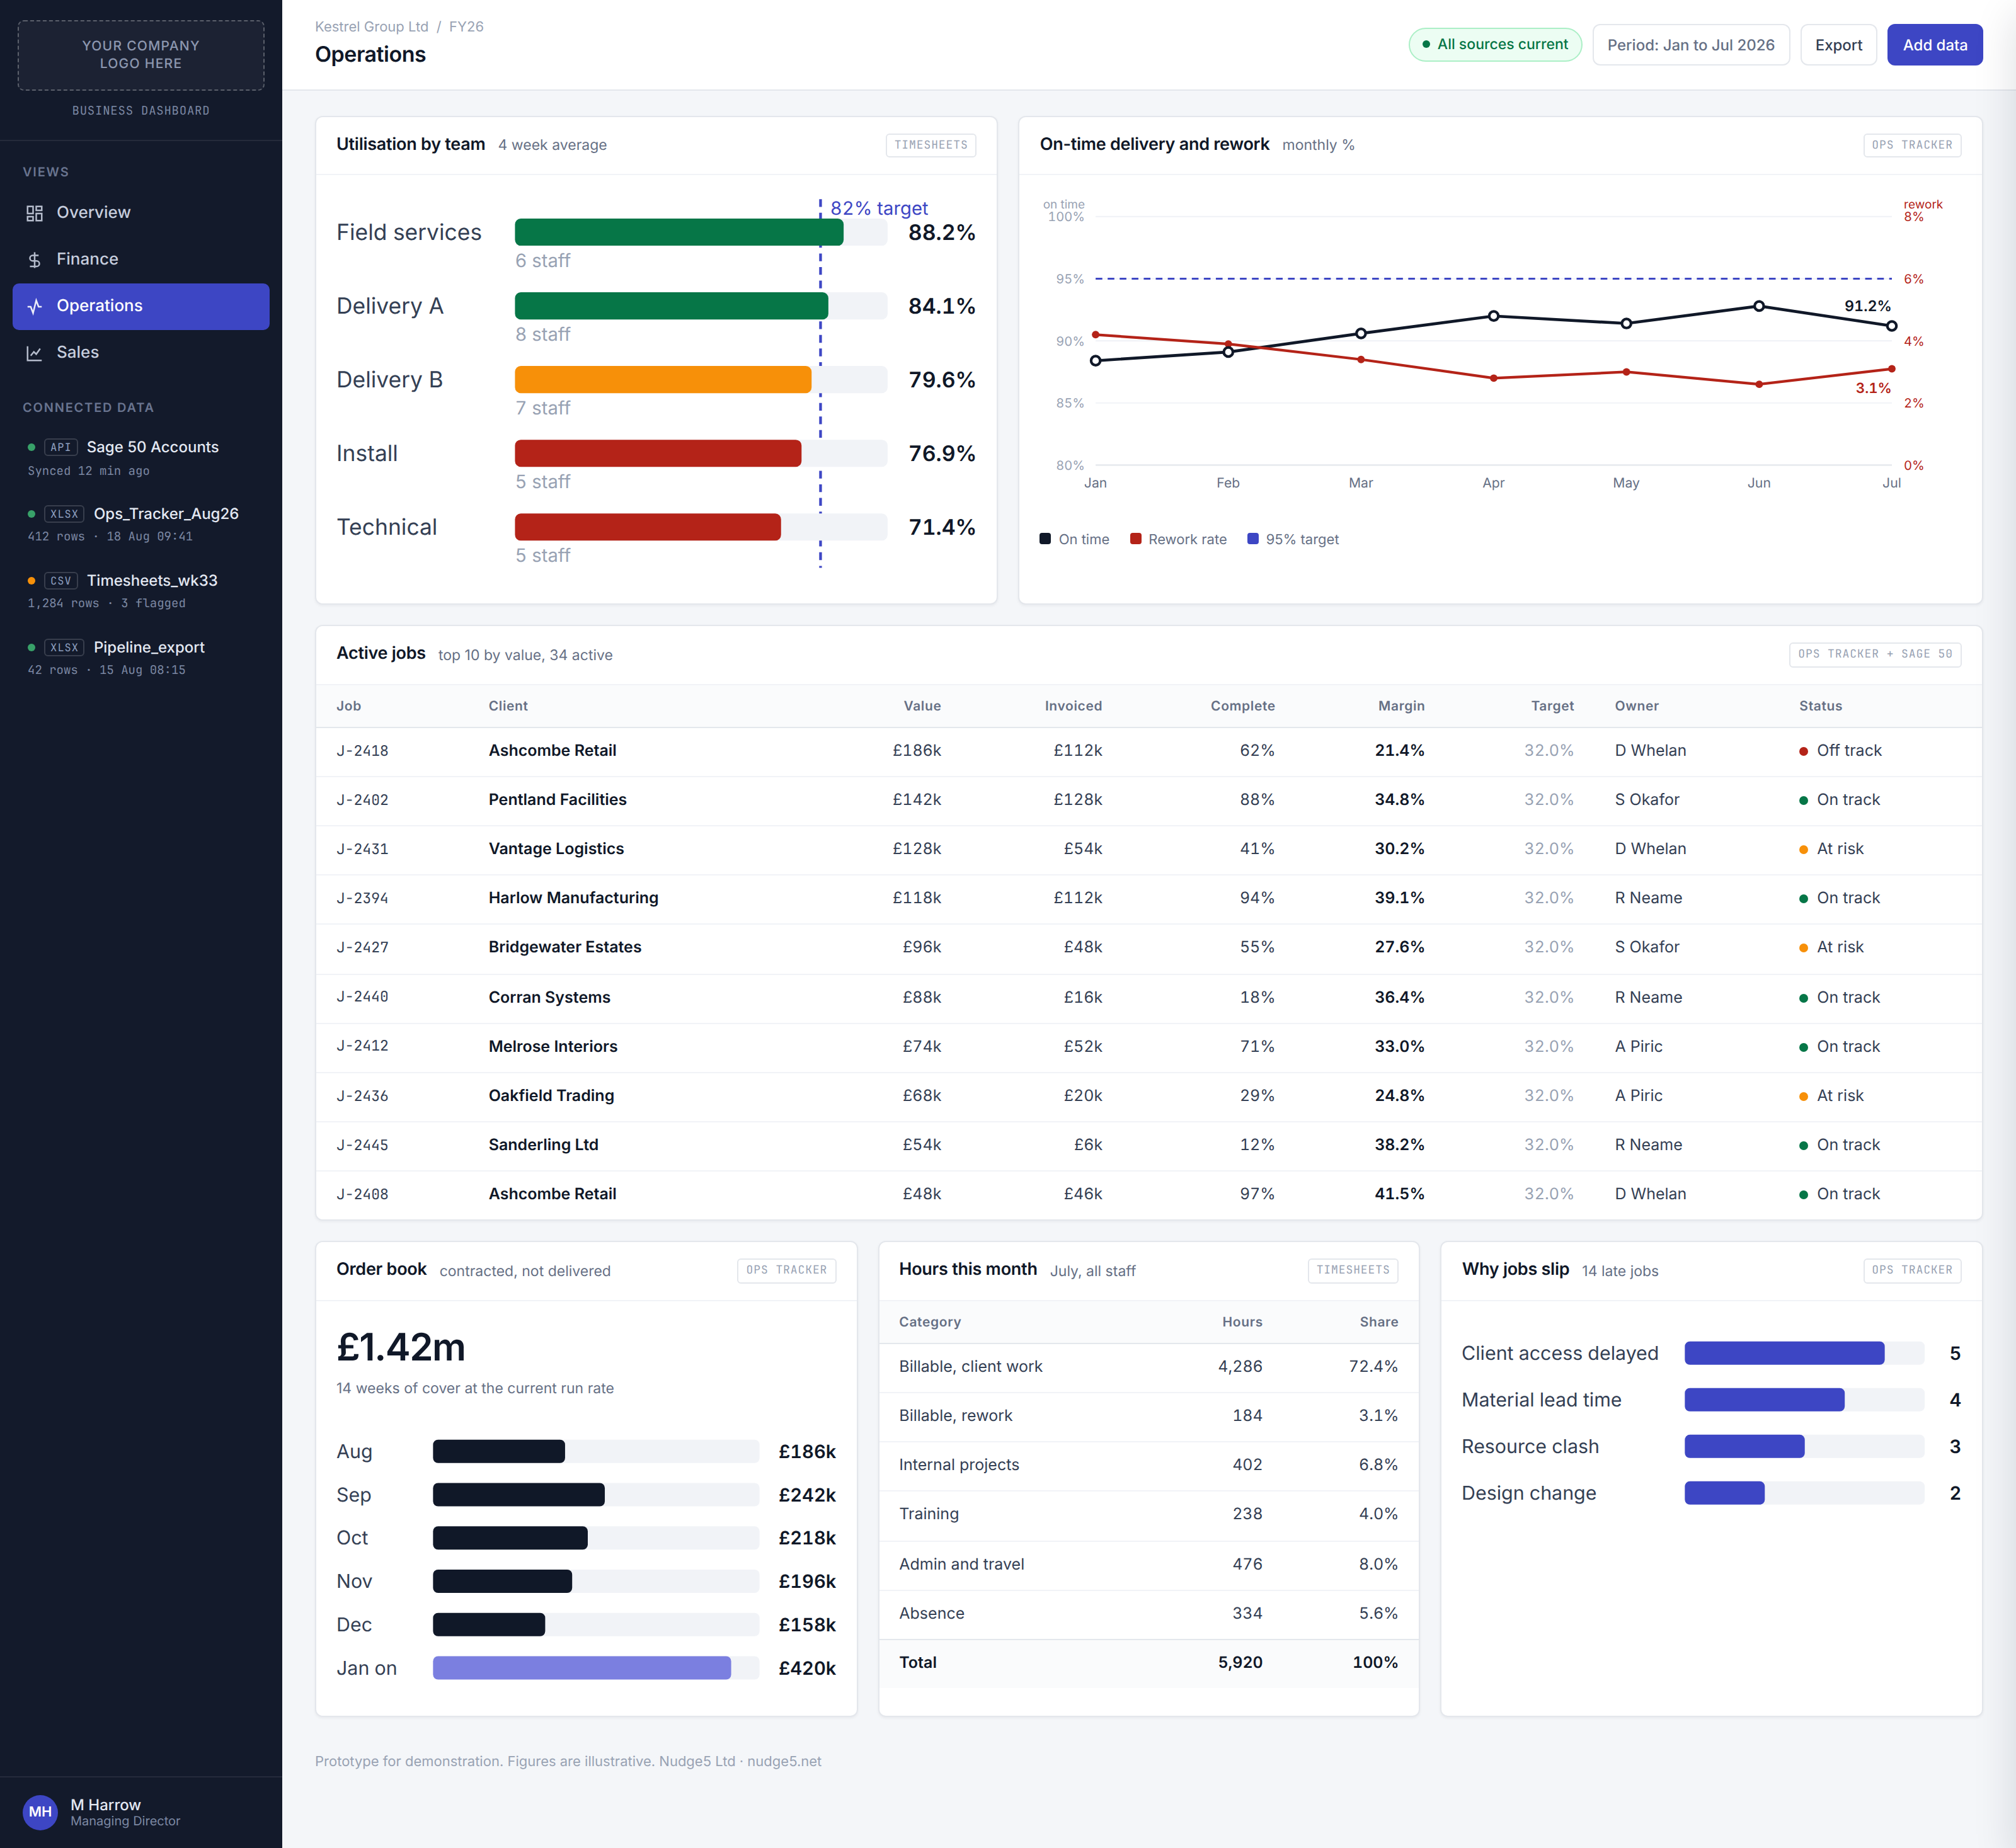Click the XLSX badge for Pipeline_export
This screenshot has width=2016, height=1848.
pos(64,648)
